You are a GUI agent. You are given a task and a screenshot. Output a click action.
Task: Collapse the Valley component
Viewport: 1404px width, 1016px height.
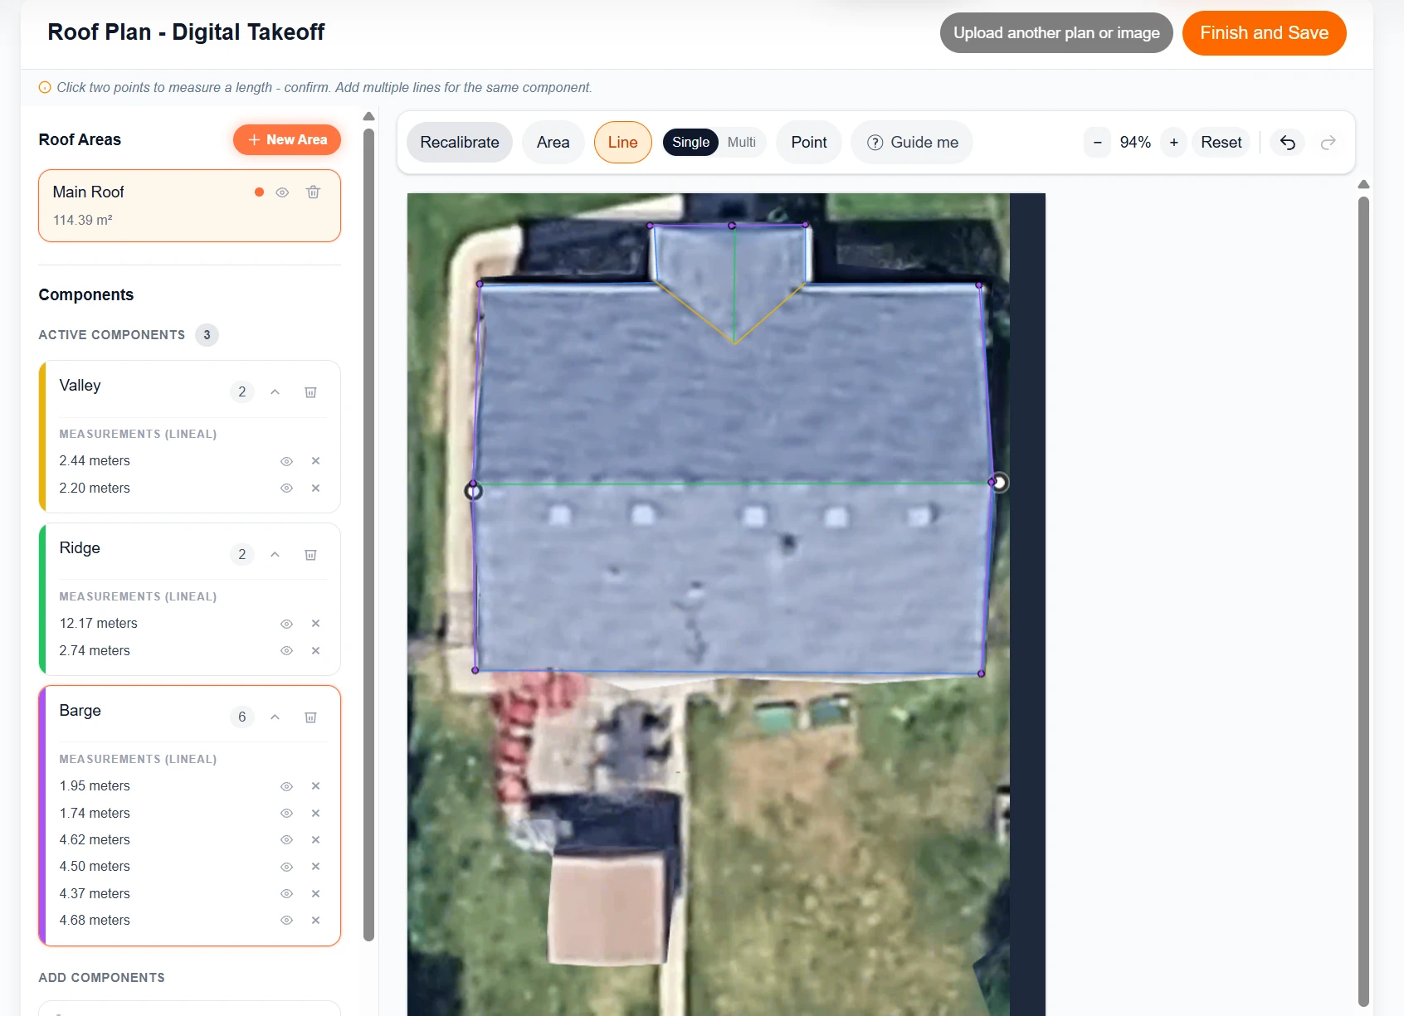[x=275, y=392]
